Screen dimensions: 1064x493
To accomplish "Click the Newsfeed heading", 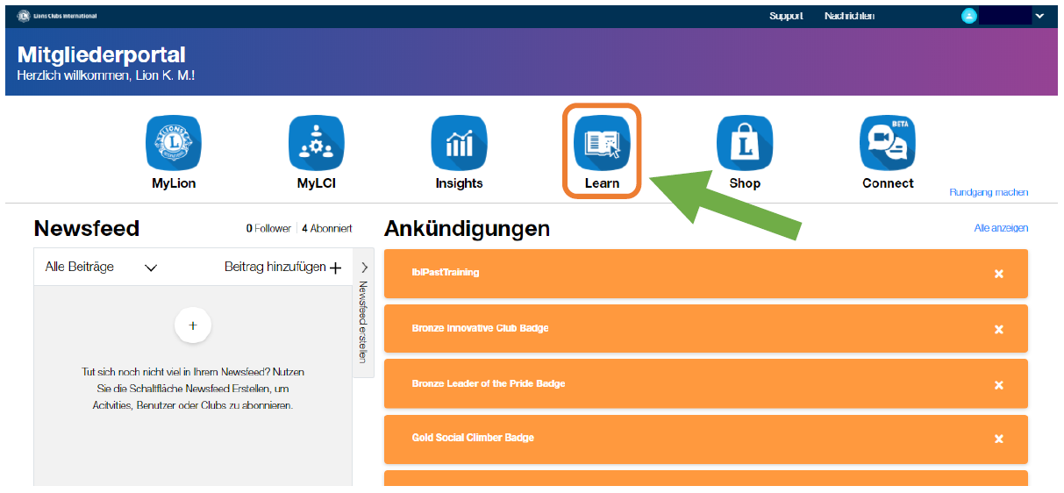I will point(87,228).
